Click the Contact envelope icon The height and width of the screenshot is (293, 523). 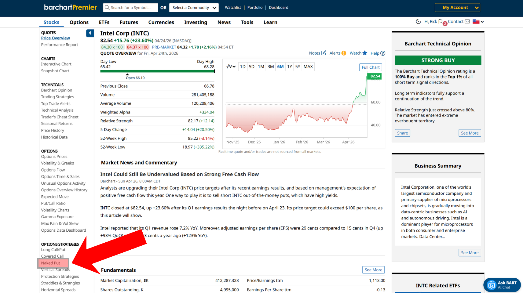[467, 22]
